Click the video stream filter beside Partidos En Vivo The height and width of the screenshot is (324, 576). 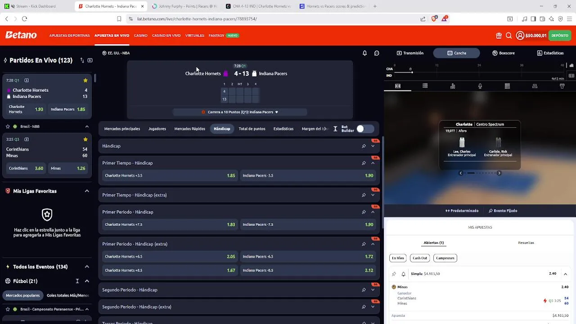pyautogui.click(x=90, y=60)
